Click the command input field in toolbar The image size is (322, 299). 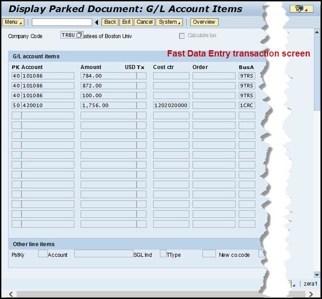click(62, 22)
